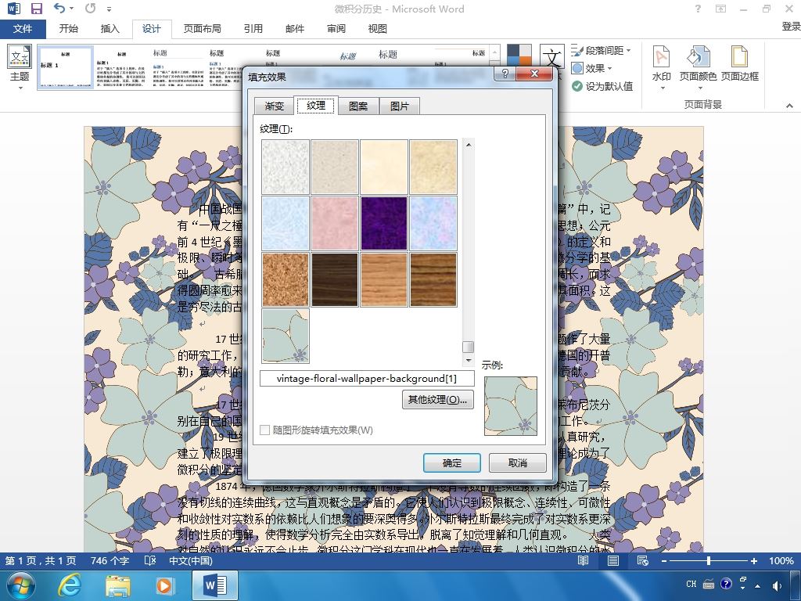
Task: Open the 主题 themes button
Action: (x=20, y=67)
